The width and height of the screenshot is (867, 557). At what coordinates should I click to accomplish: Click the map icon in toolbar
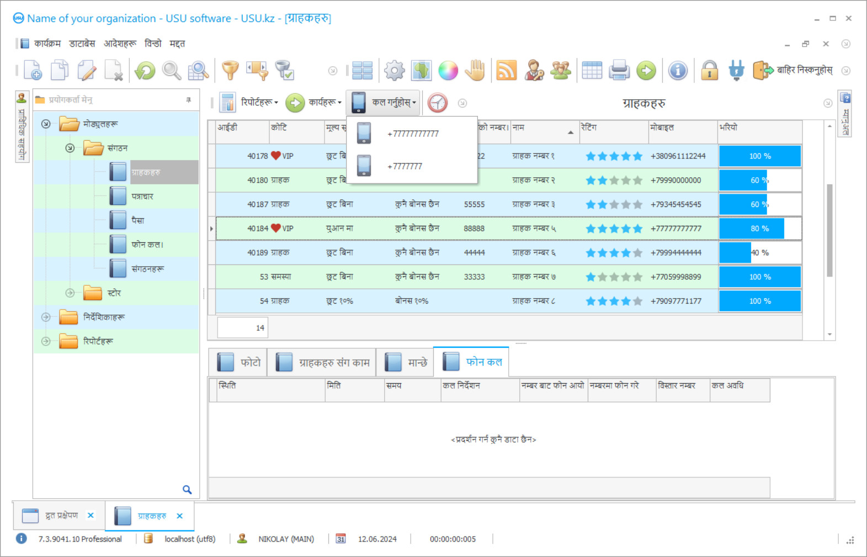tap(421, 70)
